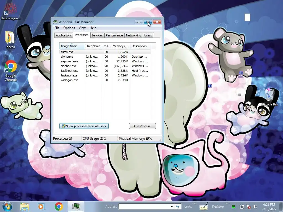The width and height of the screenshot is (283, 212).
Task: Select the csrss.exe process row
Action: (105, 52)
